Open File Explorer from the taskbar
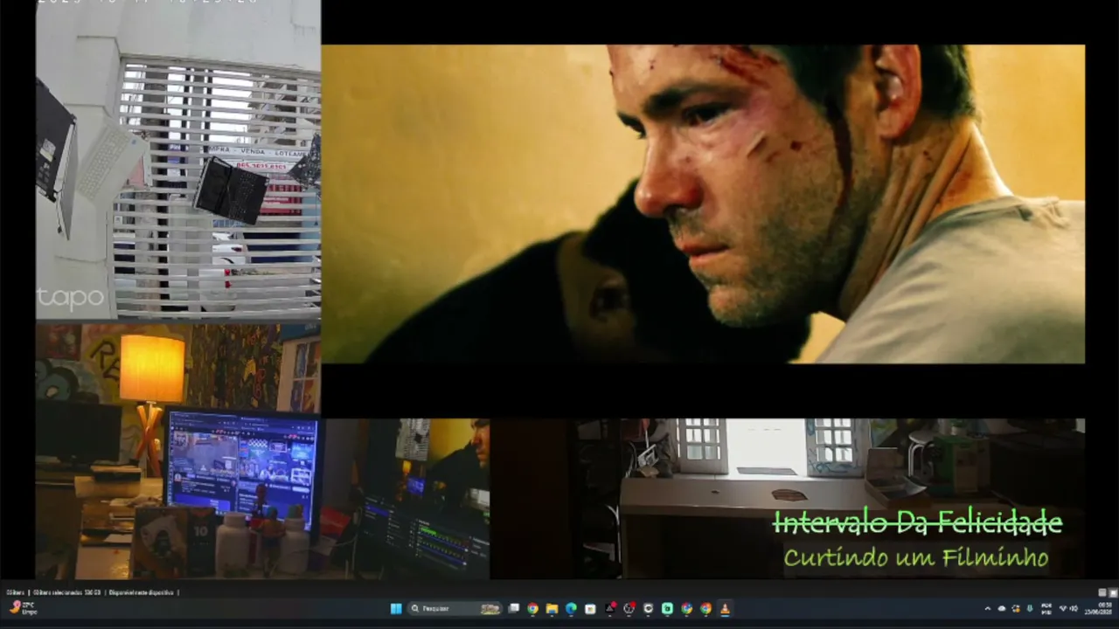The height and width of the screenshot is (629, 1119). [552, 609]
